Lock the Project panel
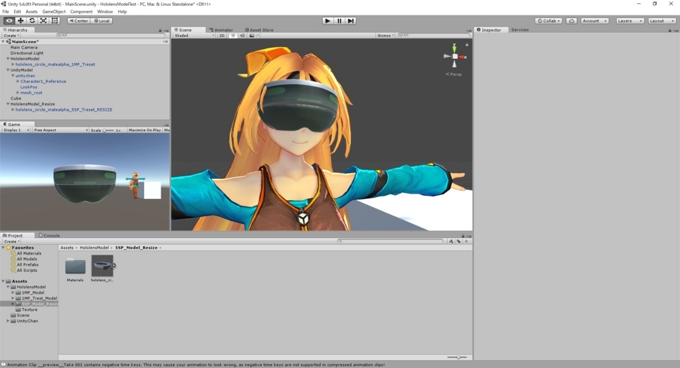The image size is (680, 368). 463,236
